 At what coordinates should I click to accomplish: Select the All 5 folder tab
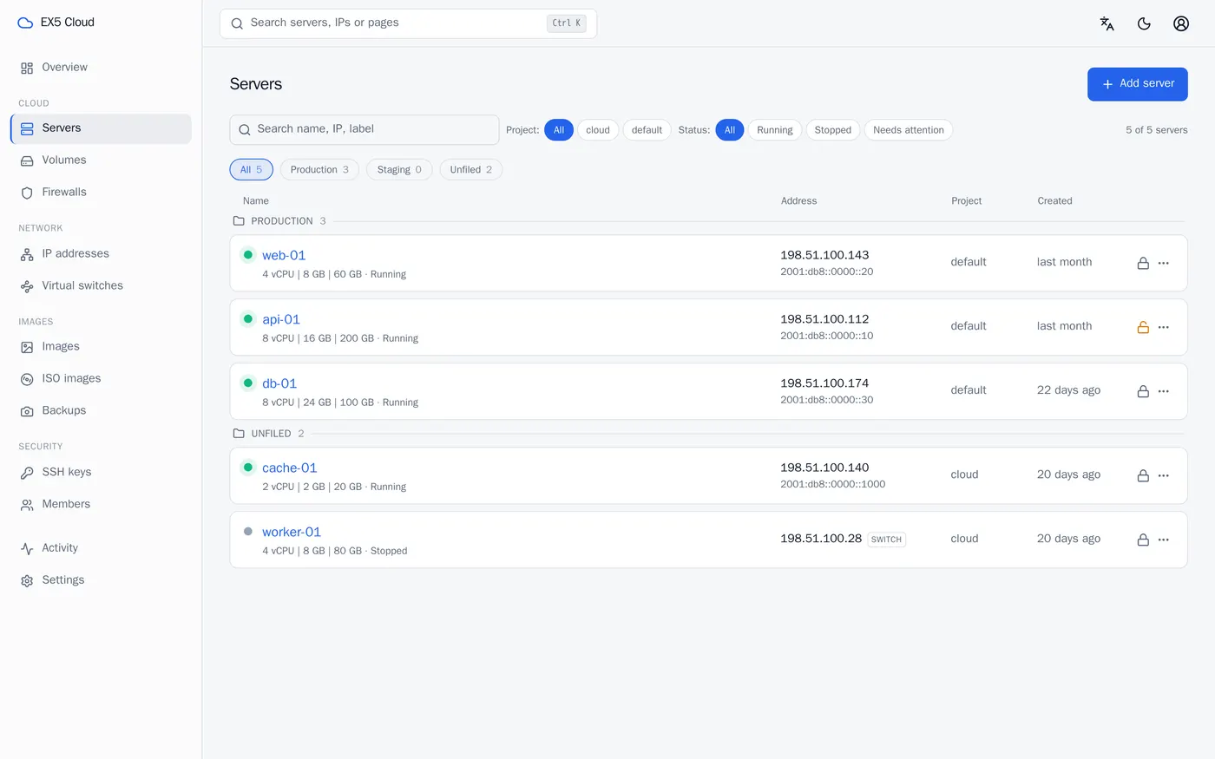252,170
